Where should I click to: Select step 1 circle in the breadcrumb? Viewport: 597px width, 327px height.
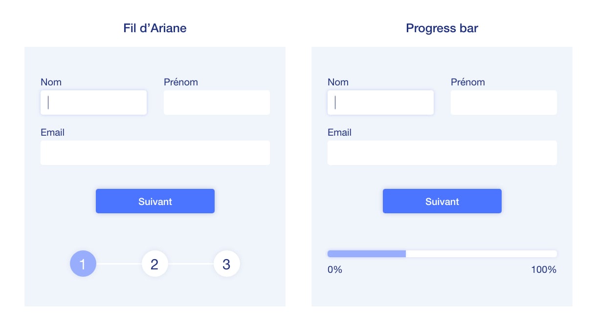pyautogui.click(x=83, y=264)
